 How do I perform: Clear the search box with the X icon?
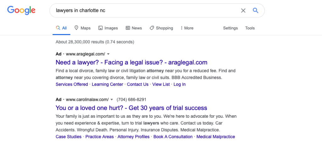tap(243, 10)
